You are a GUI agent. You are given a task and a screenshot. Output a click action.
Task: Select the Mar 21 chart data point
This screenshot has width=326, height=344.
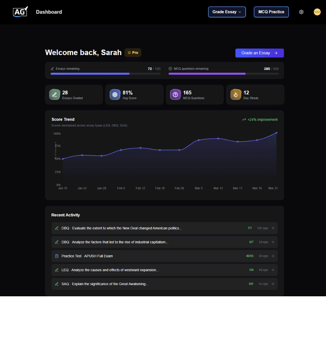click(276, 133)
